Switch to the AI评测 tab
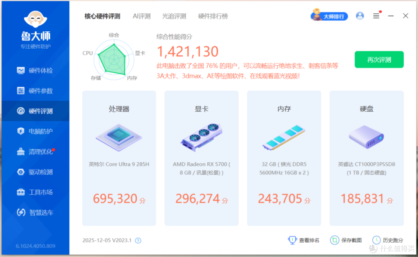The image size is (418, 257). tap(142, 16)
